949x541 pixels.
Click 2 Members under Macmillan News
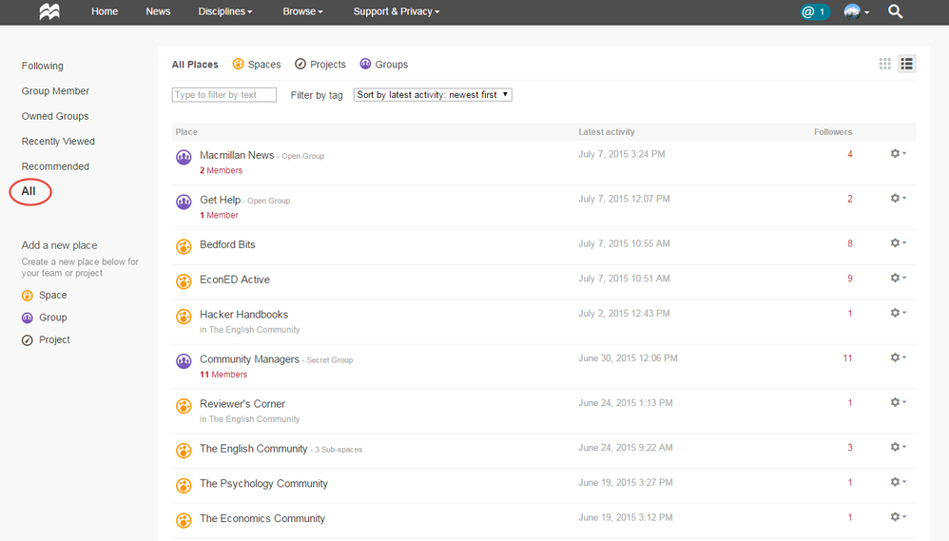(221, 170)
